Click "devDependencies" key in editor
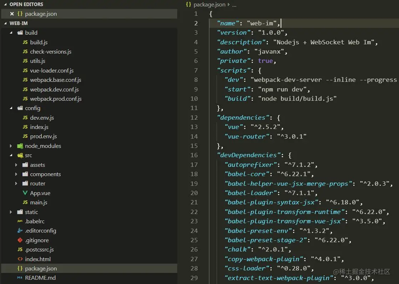Image resolution: width=399 pixels, height=284 pixels. pos(250,155)
